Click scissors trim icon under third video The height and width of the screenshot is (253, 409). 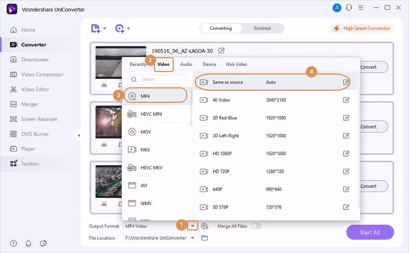pyautogui.click(x=104, y=204)
